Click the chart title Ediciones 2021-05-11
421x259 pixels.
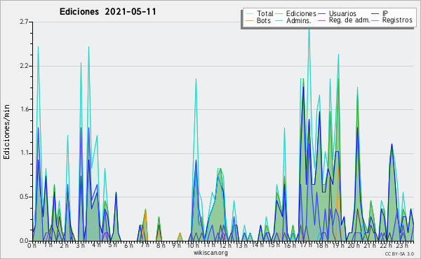pyautogui.click(x=107, y=12)
